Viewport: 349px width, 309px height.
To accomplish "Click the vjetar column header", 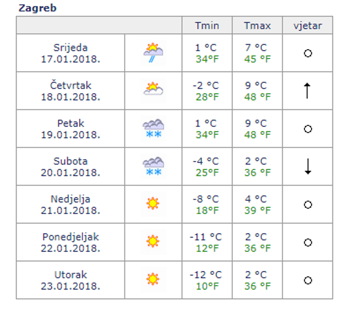I will [x=307, y=26].
